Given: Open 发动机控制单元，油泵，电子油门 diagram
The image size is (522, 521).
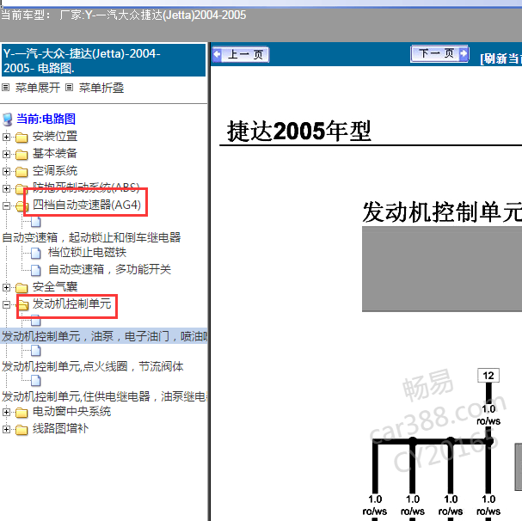Looking at the screenshot, I should pos(105,336).
